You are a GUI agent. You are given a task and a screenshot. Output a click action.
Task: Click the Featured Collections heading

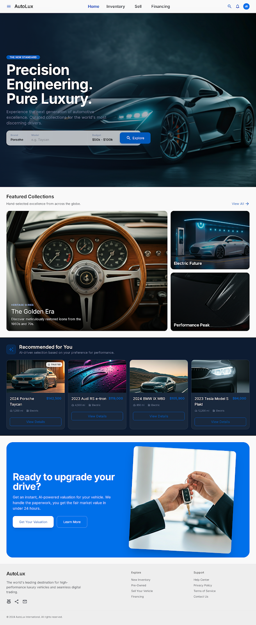(30, 196)
